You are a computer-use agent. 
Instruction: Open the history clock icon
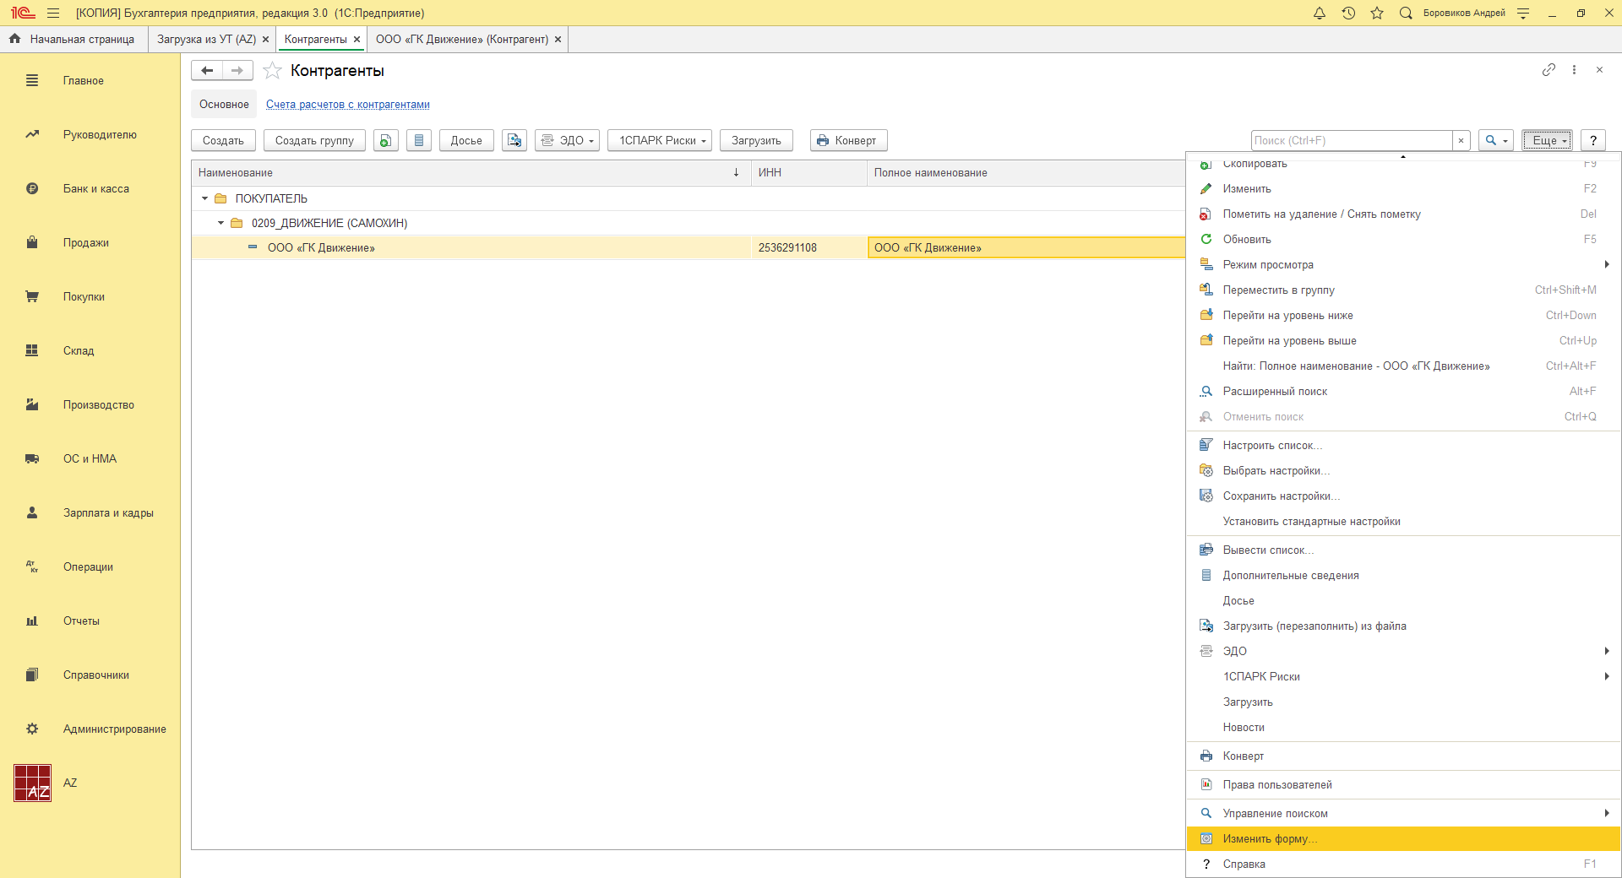point(1348,14)
